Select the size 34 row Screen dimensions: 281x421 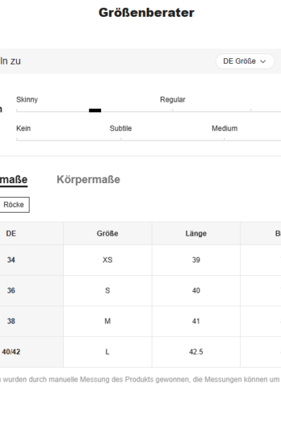point(140,260)
